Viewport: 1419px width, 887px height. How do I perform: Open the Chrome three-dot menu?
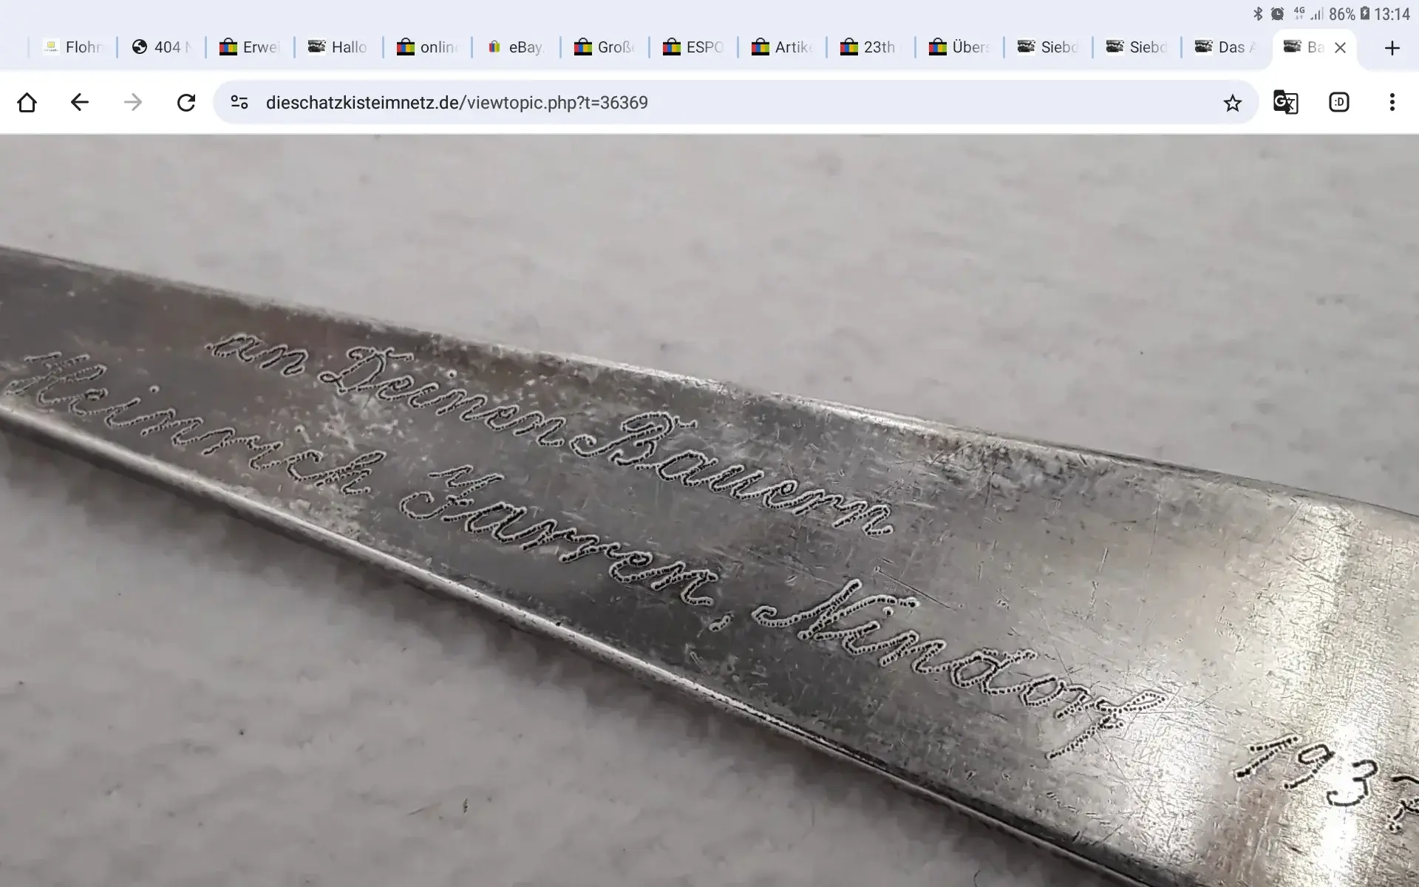pos(1392,102)
